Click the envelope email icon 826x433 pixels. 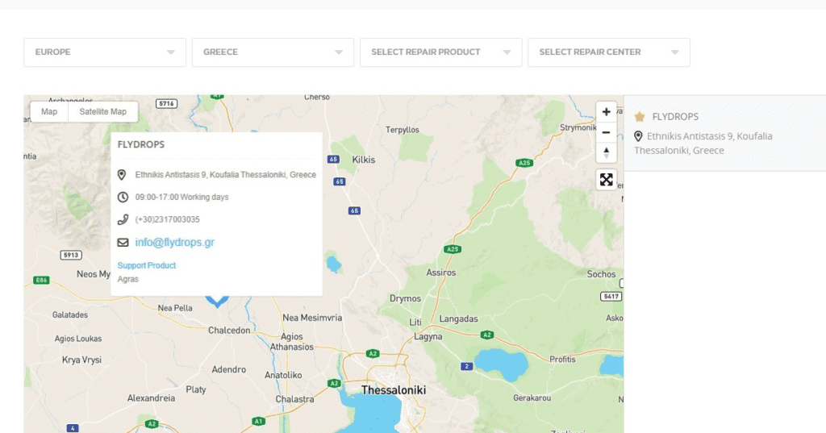point(123,243)
